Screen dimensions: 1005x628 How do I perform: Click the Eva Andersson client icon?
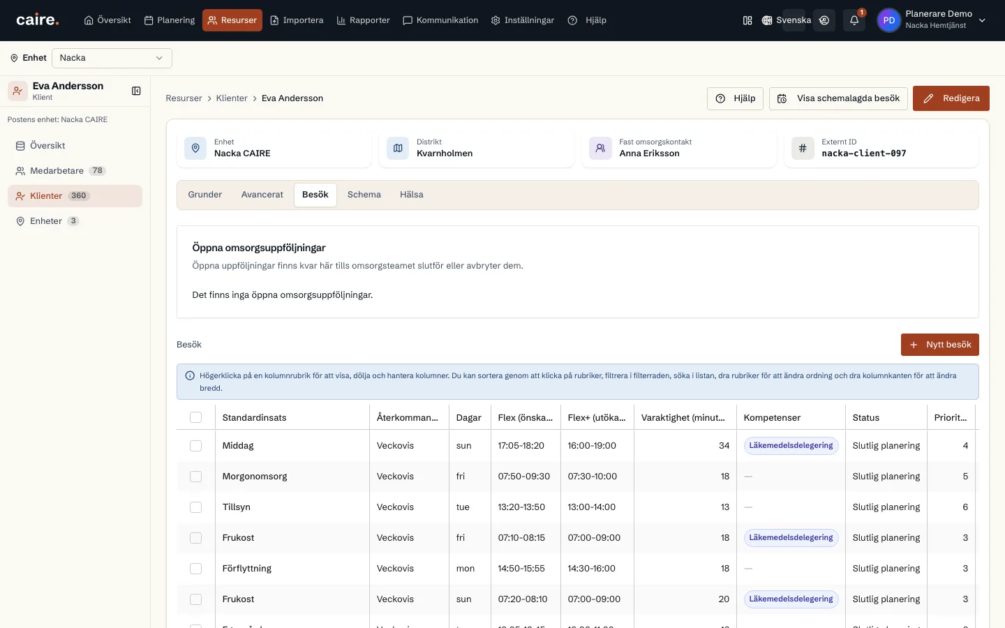(17, 91)
